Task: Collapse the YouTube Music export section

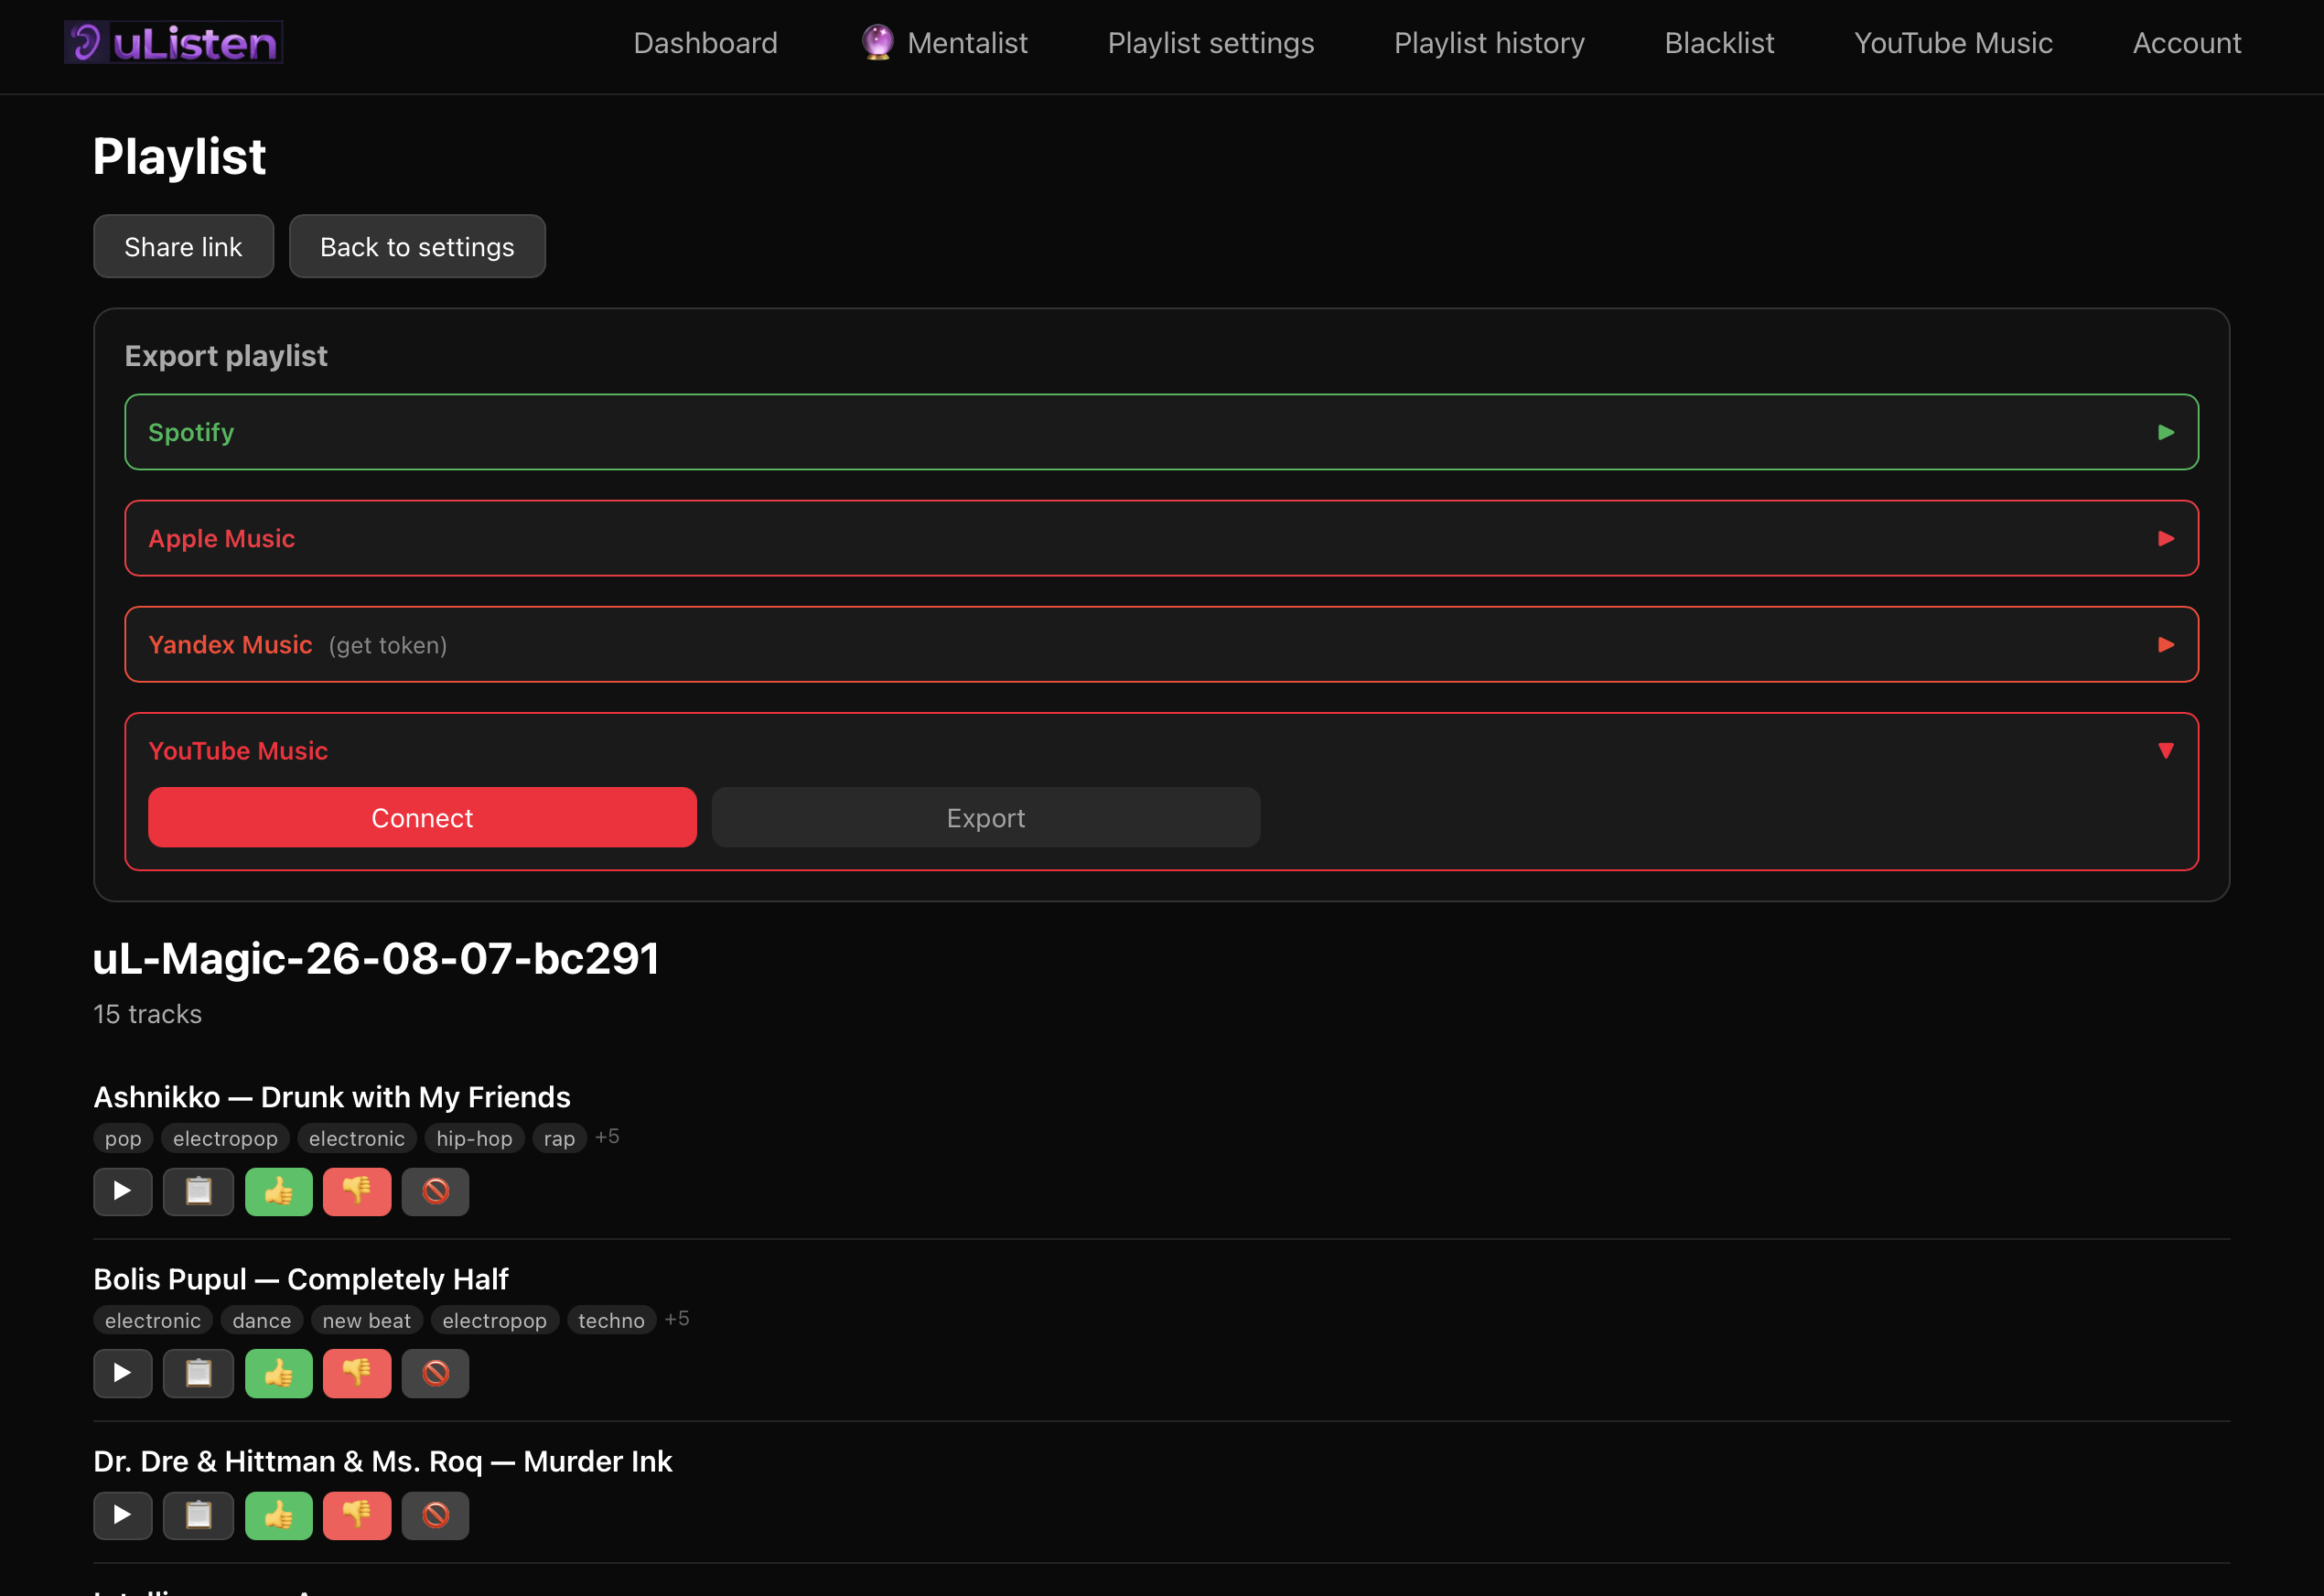Action: [2166, 751]
